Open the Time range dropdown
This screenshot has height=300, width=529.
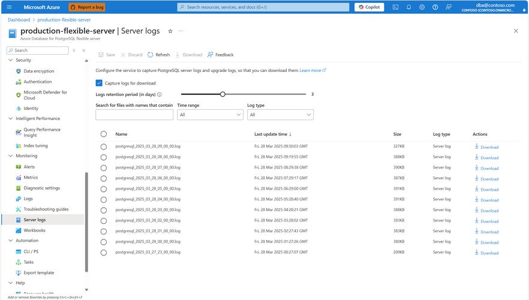(210, 115)
